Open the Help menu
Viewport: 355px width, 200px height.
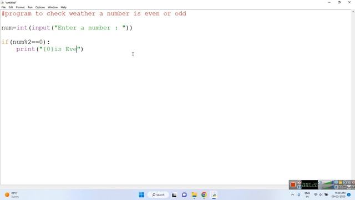click(x=63, y=7)
